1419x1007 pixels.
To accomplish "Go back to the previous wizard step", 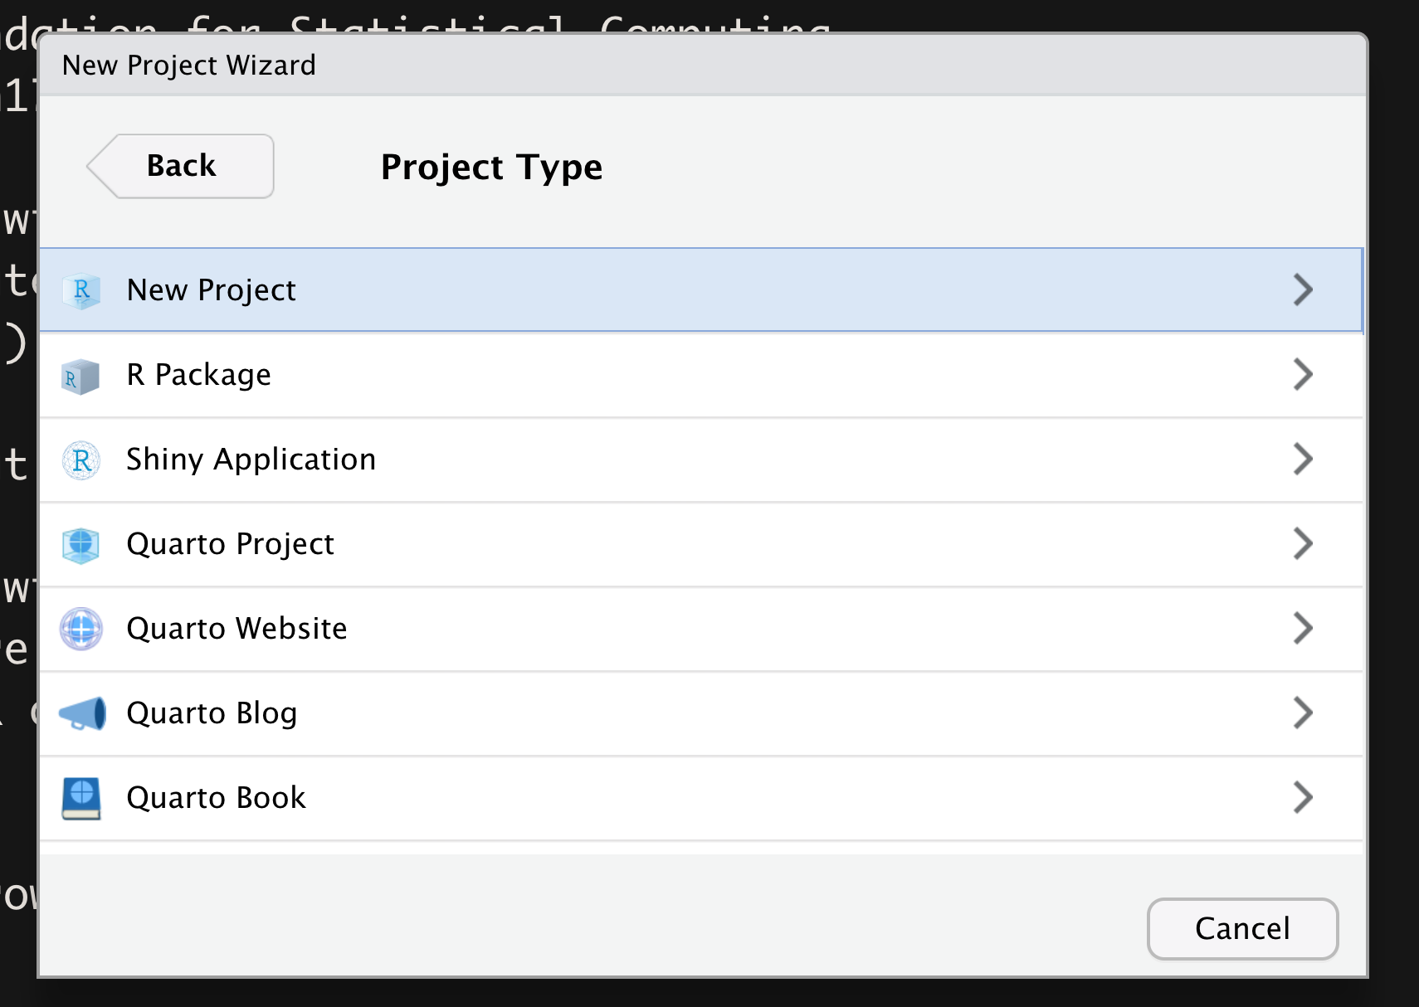I will [x=180, y=166].
